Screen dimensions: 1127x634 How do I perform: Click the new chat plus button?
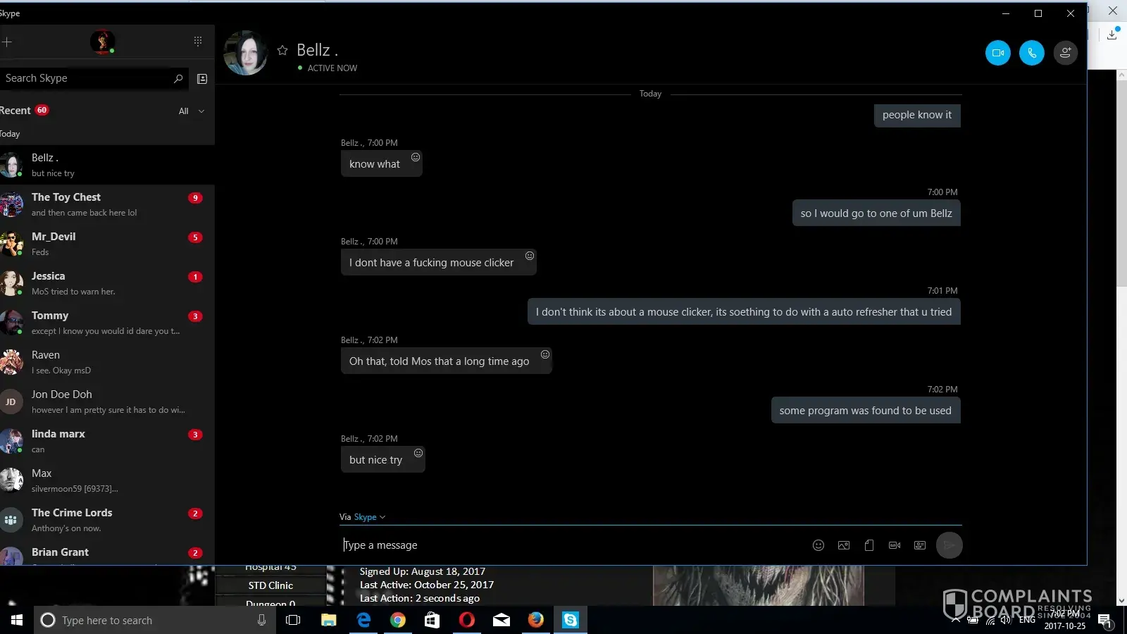7,42
